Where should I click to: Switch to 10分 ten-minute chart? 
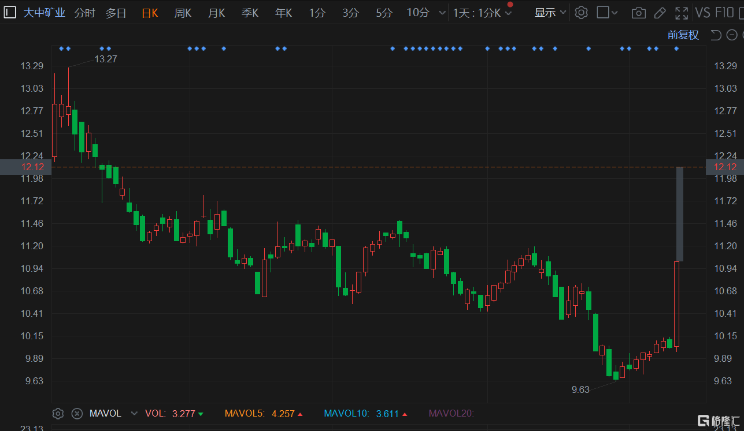(x=418, y=13)
